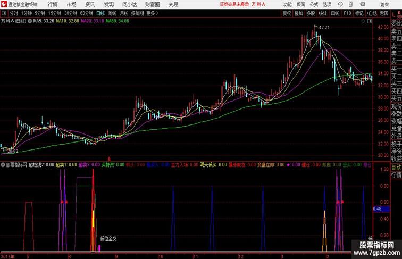Open the 多周期 multi-period view
Screen dimensions: 402x259
tap(137, 13)
